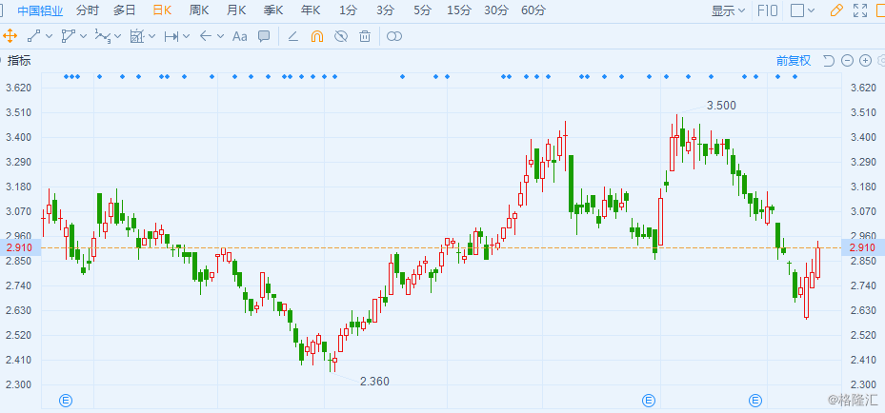Click the undo/reset arrow icon
This screenshot has width=885, height=413.
[828, 61]
